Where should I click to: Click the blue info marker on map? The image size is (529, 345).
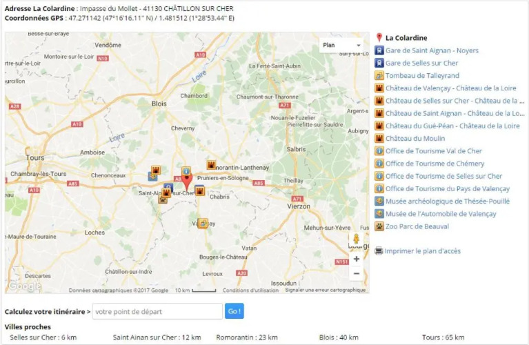(x=186, y=171)
